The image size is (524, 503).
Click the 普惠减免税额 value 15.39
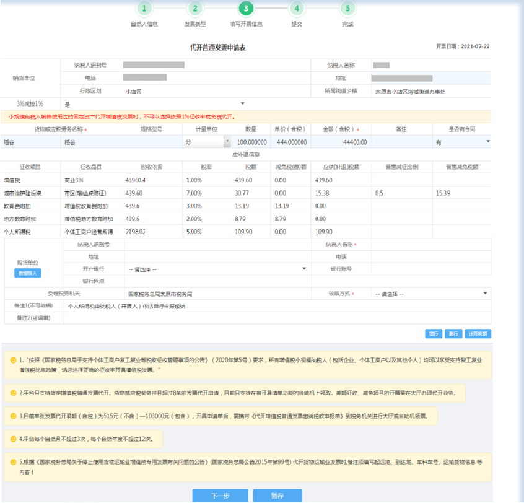(443, 193)
